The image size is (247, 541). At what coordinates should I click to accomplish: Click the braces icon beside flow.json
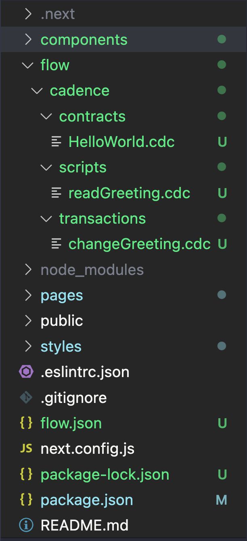pos(26,423)
